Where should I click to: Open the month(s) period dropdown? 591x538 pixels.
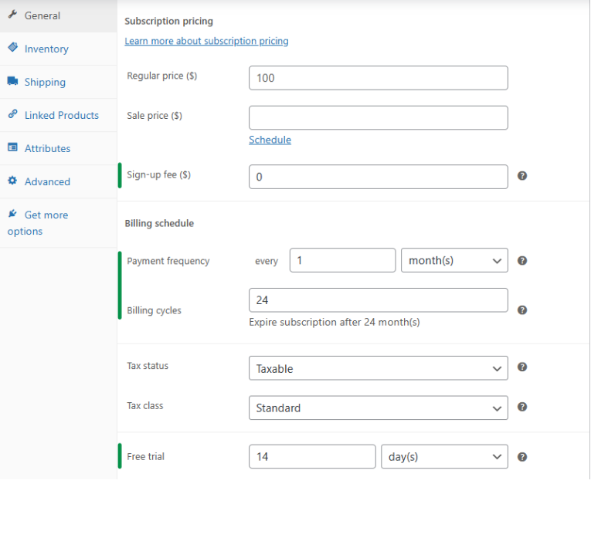454,260
